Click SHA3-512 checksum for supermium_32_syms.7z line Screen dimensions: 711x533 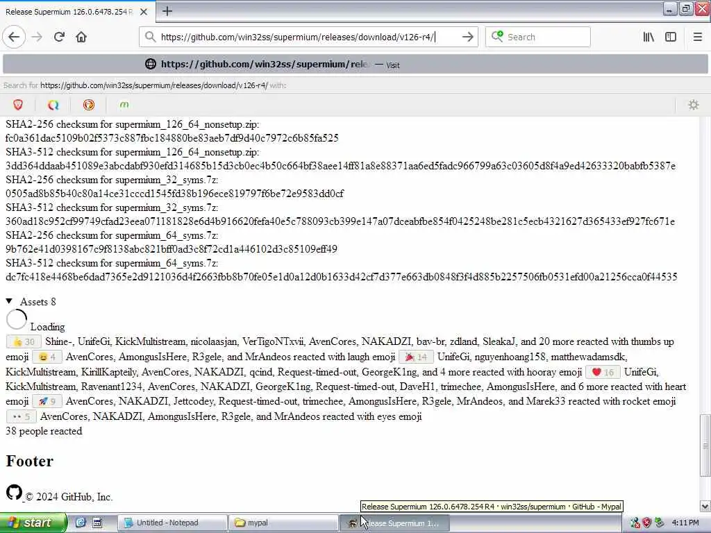click(x=112, y=208)
